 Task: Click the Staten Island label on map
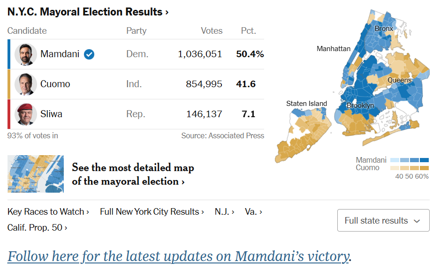(x=306, y=104)
